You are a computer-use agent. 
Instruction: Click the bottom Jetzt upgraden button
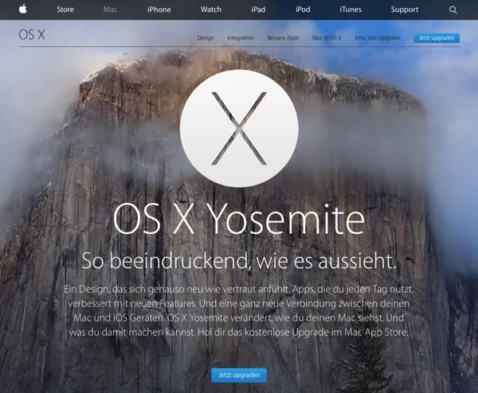(x=239, y=375)
